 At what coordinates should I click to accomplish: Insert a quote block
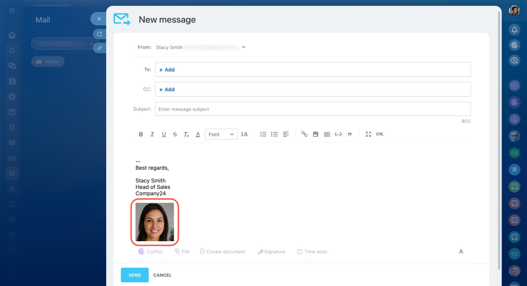click(350, 134)
